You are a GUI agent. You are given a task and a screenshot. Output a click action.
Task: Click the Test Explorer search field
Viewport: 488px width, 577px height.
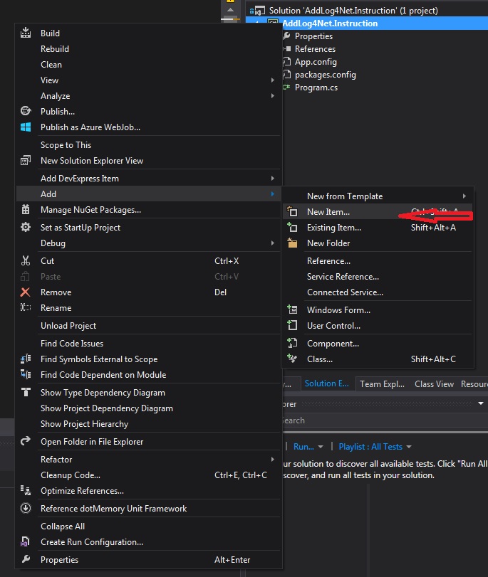[378, 420]
